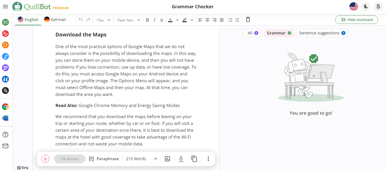The image size is (386, 171).
Task: View document statistics via bar chart icon
Action: 167,159
